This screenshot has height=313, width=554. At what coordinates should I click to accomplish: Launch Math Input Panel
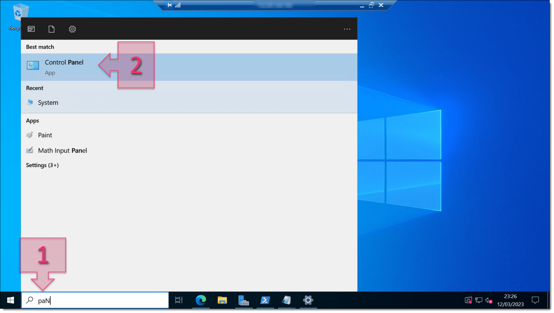point(62,150)
